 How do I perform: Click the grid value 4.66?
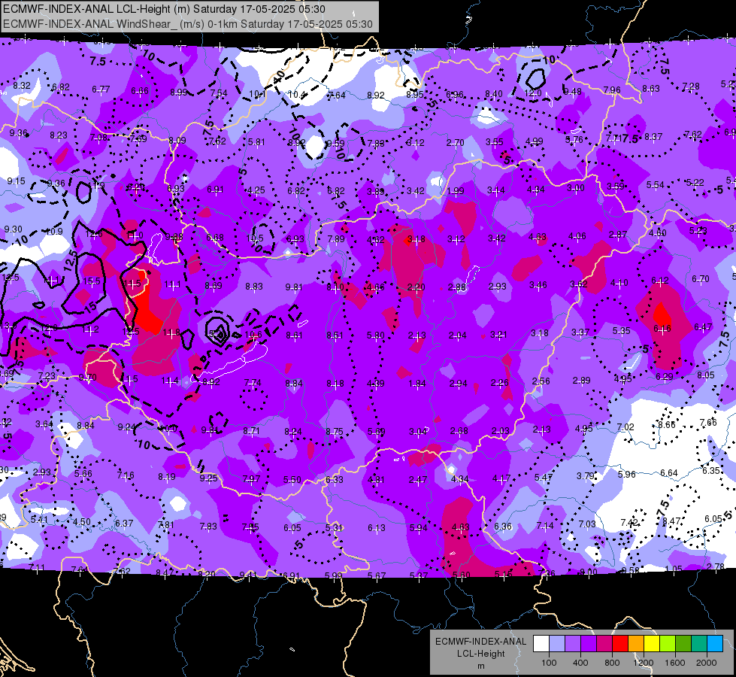pyautogui.click(x=375, y=287)
